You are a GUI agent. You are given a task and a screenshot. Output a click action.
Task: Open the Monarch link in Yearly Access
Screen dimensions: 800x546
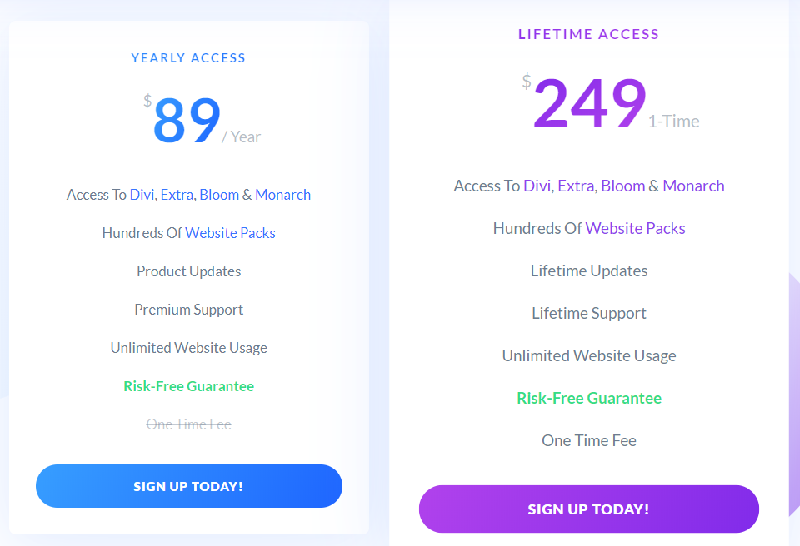282,195
